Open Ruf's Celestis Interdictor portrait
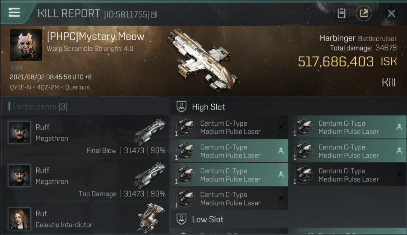Image resolution: width=407 pixels, height=235 pixels. click(x=19, y=219)
